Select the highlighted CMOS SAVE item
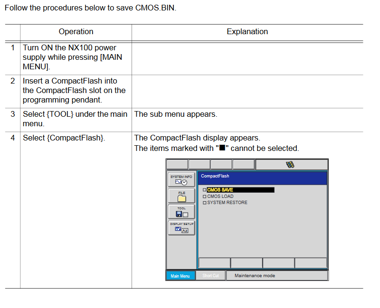 tap(240, 190)
